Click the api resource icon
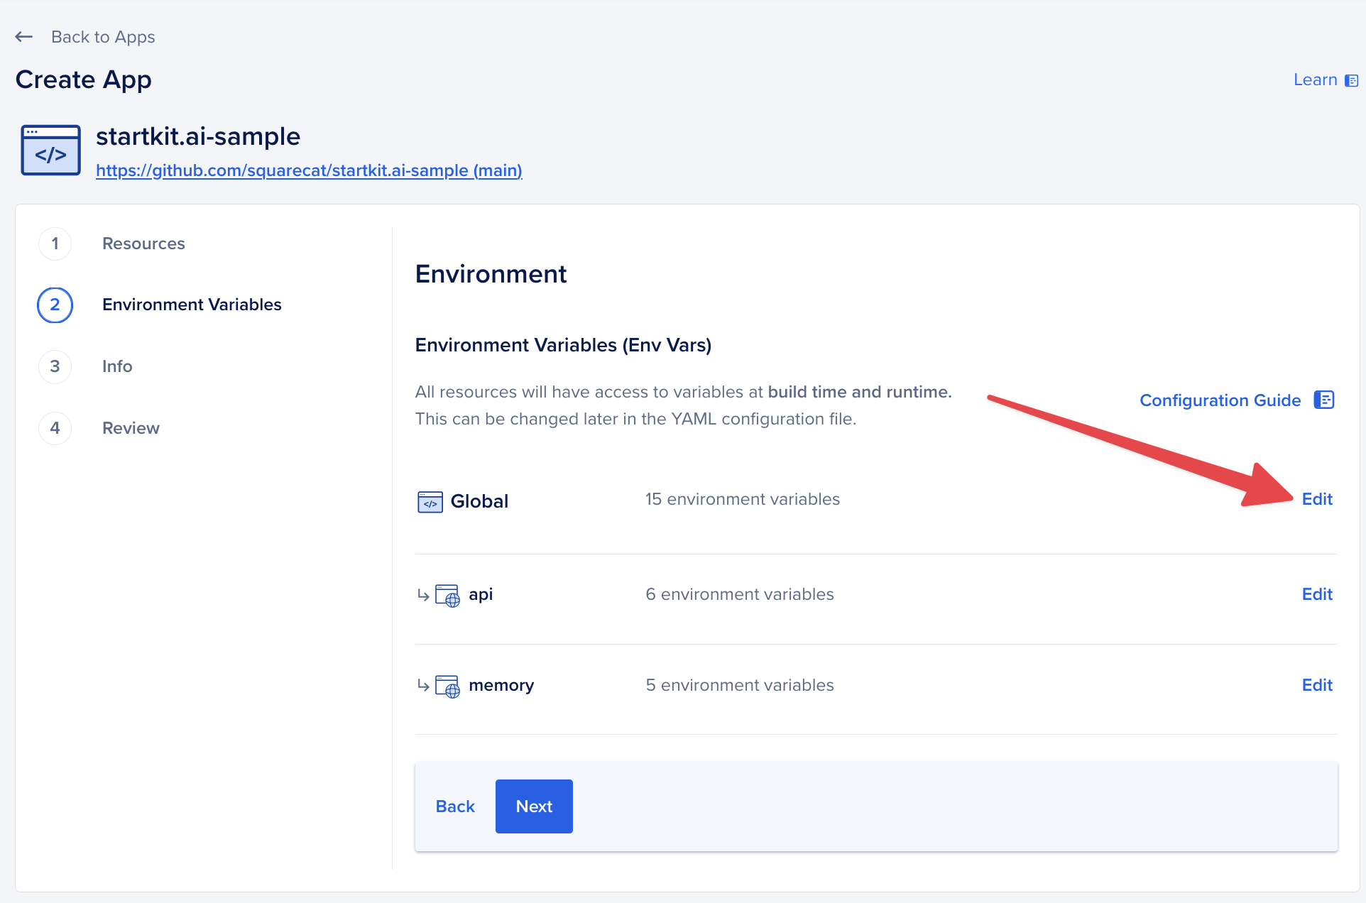This screenshot has height=903, width=1366. [x=446, y=595]
